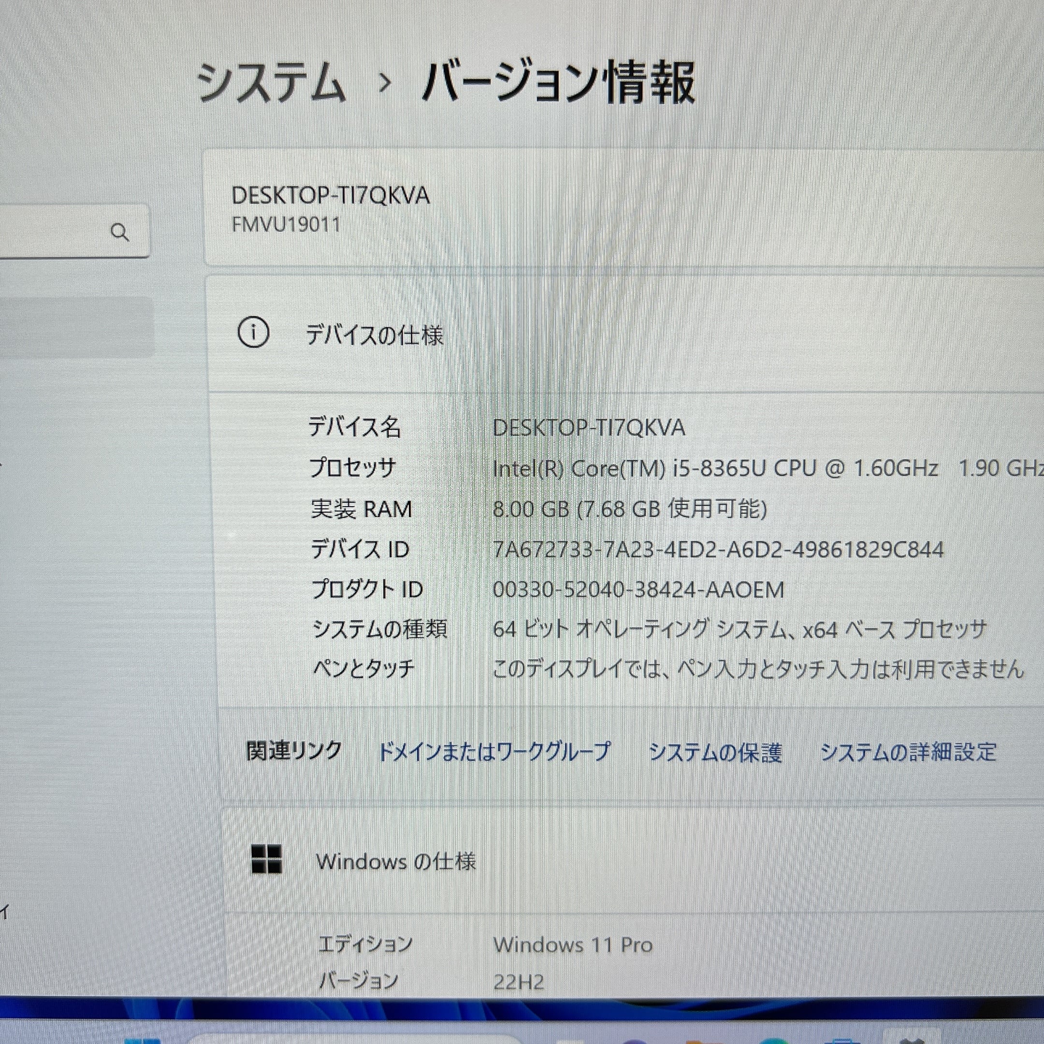This screenshot has height=1044, width=1044.
Task: Click the 実装 RAM label
Action: pos(361,509)
